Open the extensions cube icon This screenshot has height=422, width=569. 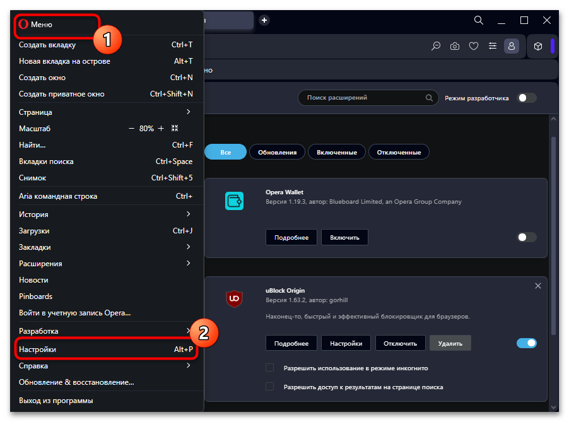538,46
